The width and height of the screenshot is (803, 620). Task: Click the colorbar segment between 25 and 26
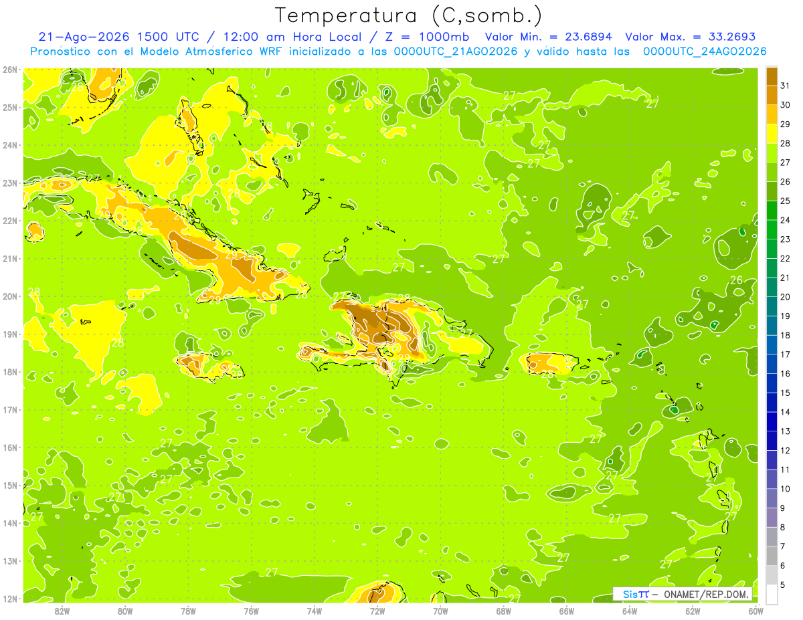tap(772, 192)
